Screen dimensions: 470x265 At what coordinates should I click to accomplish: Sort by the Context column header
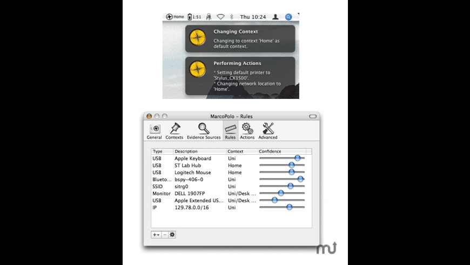click(242, 151)
